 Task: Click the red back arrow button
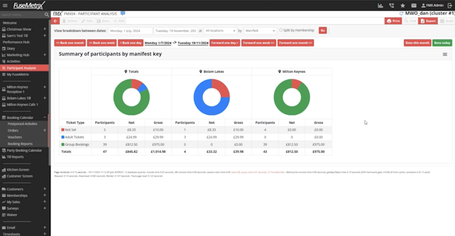pyautogui.click(x=55, y=21)
